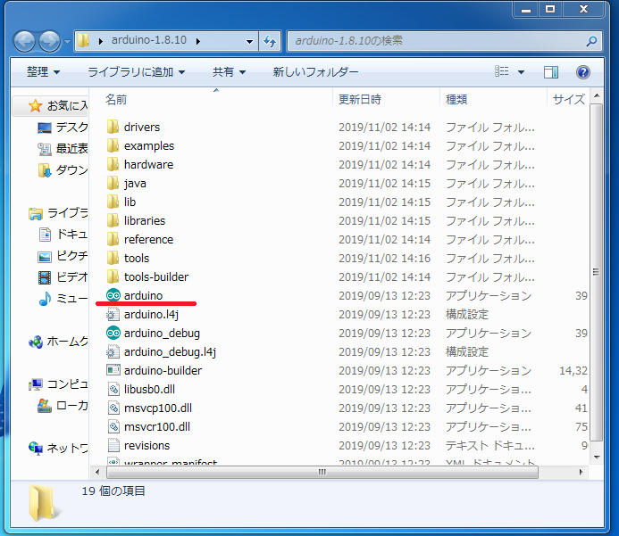Select the libraries folder icon

point(113,220)
